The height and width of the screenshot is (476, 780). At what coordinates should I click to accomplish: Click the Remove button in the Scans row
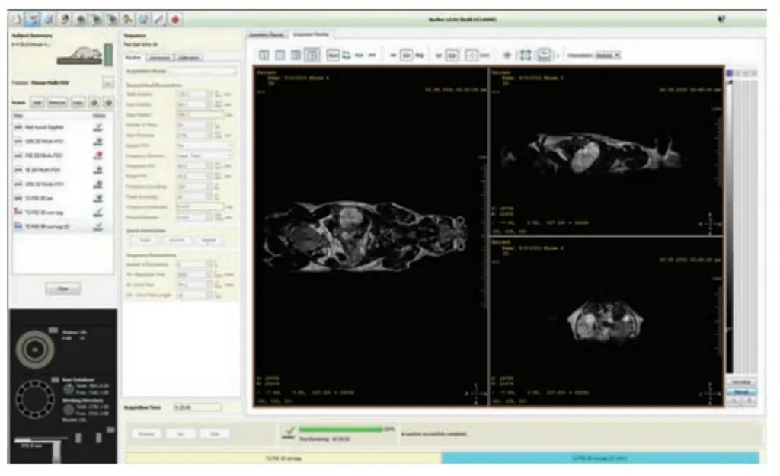click(57, 103)
